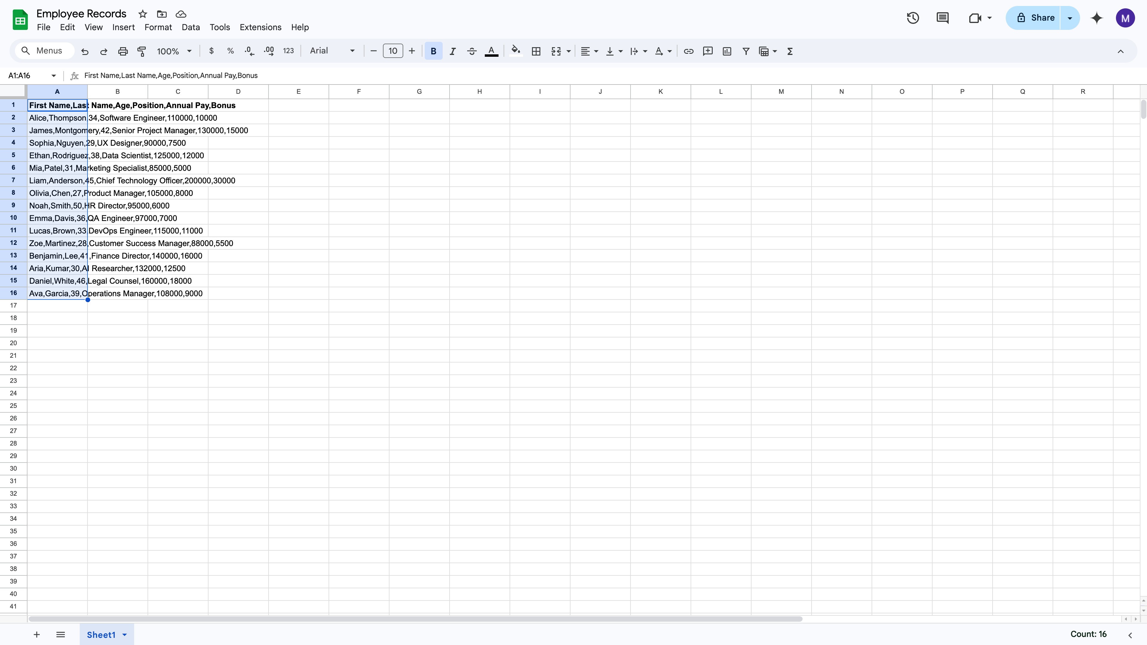The image size is (1147, 645).
Task: Click the Print icon
Action: pos(123,51)
